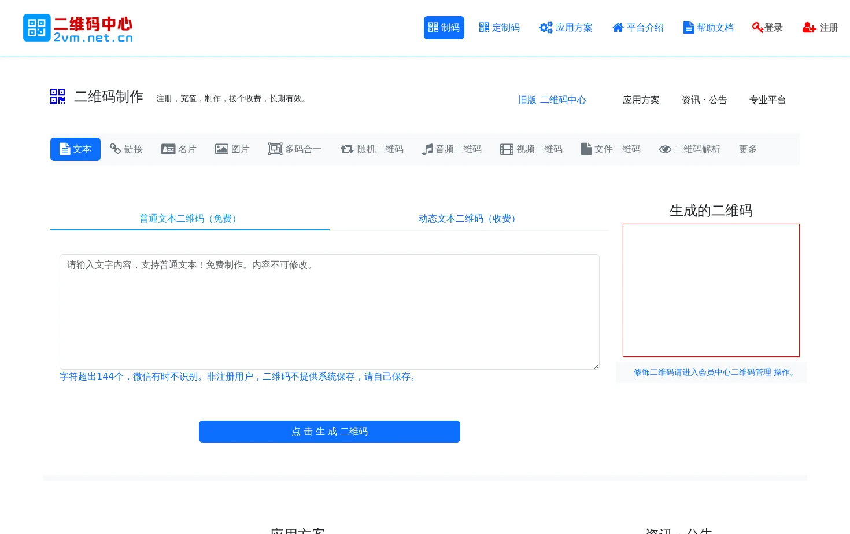The width and height of the screenshot is (850, 534).
Task: Click the film strip icon for 视频二维码
Action: pyautogui.click(x=507, y=149)
